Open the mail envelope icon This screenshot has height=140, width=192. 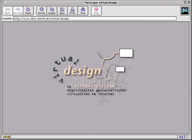[x=181, y=137]
